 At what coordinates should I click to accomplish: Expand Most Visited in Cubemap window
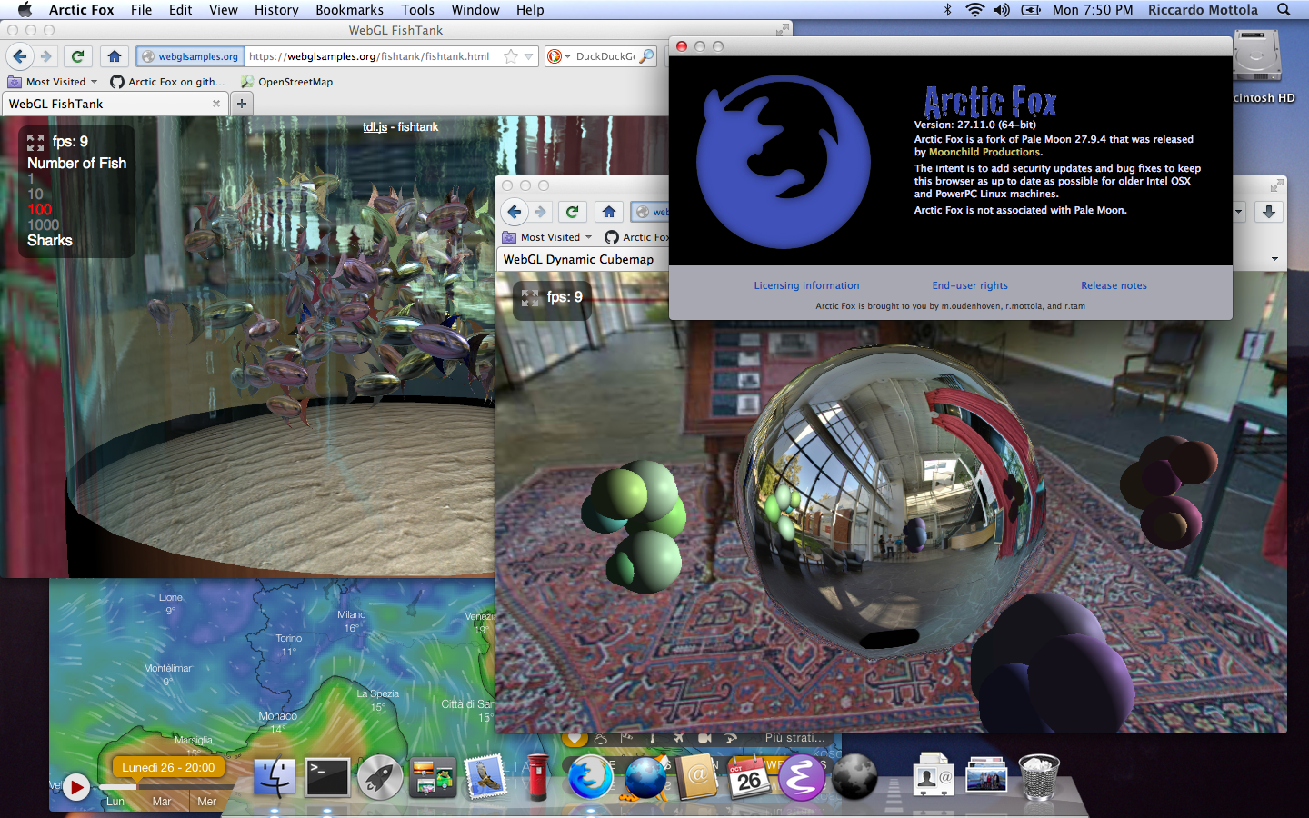(547, 237)
